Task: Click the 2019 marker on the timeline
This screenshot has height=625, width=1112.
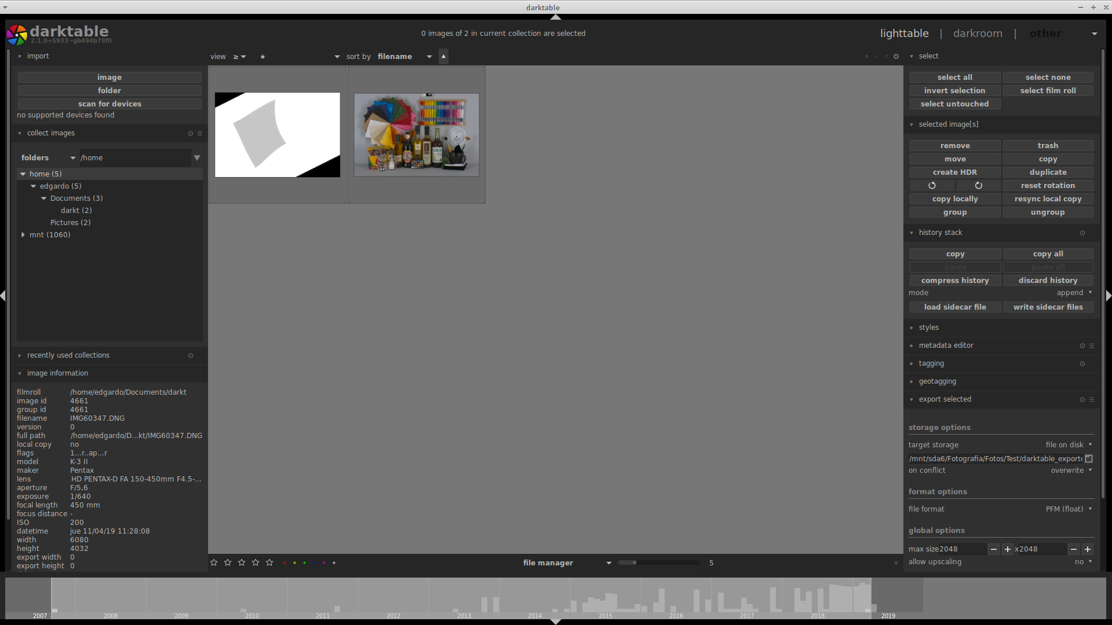Action: [x=888, y=616]
